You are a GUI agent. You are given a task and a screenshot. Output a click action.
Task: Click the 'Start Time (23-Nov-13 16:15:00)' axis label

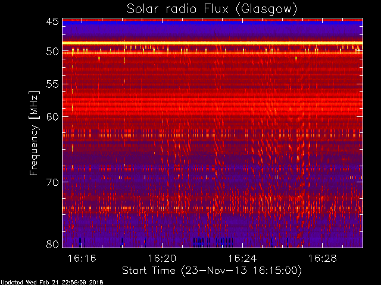coord(212,271)
